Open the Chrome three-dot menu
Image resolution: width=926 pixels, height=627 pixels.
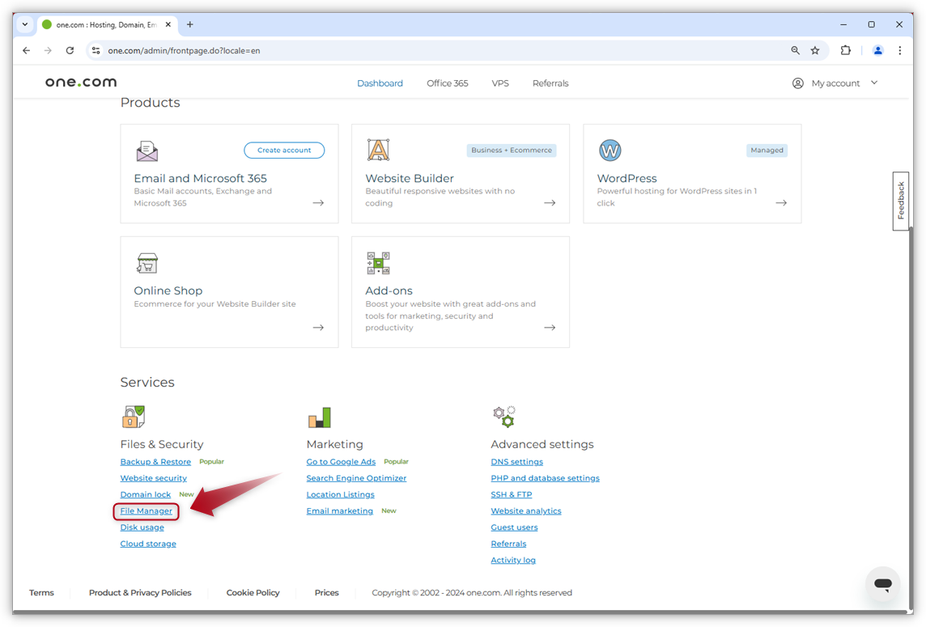(x=900, y=50)
